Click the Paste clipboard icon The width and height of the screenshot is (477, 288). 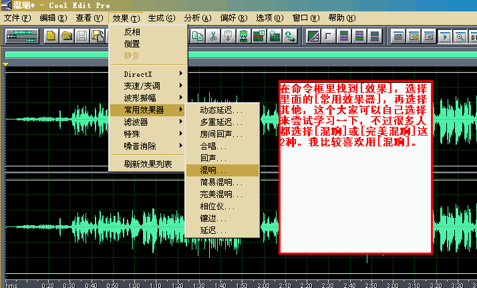tap(228, 36)
